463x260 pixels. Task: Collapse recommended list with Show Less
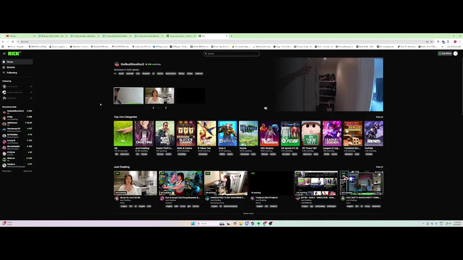click(x=28, y=171)
